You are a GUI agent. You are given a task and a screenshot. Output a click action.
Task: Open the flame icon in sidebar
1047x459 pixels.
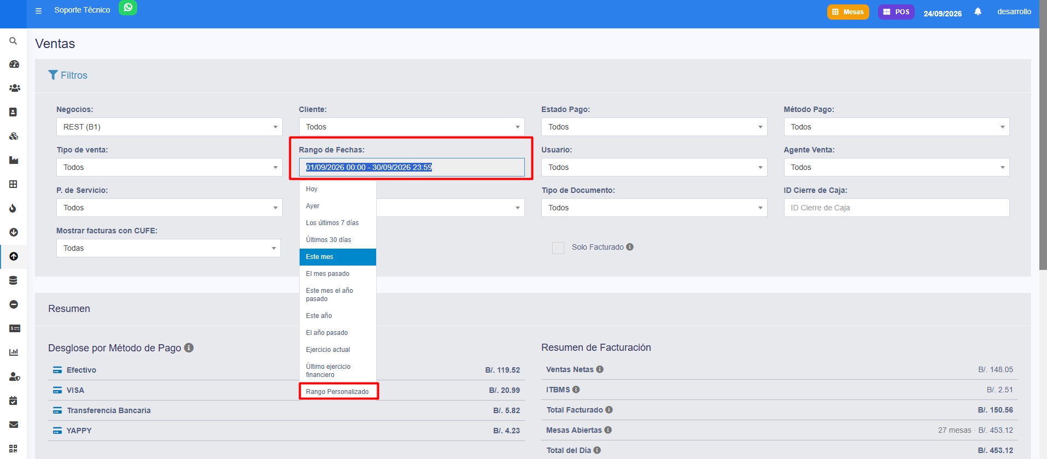(x=14, y=208)
